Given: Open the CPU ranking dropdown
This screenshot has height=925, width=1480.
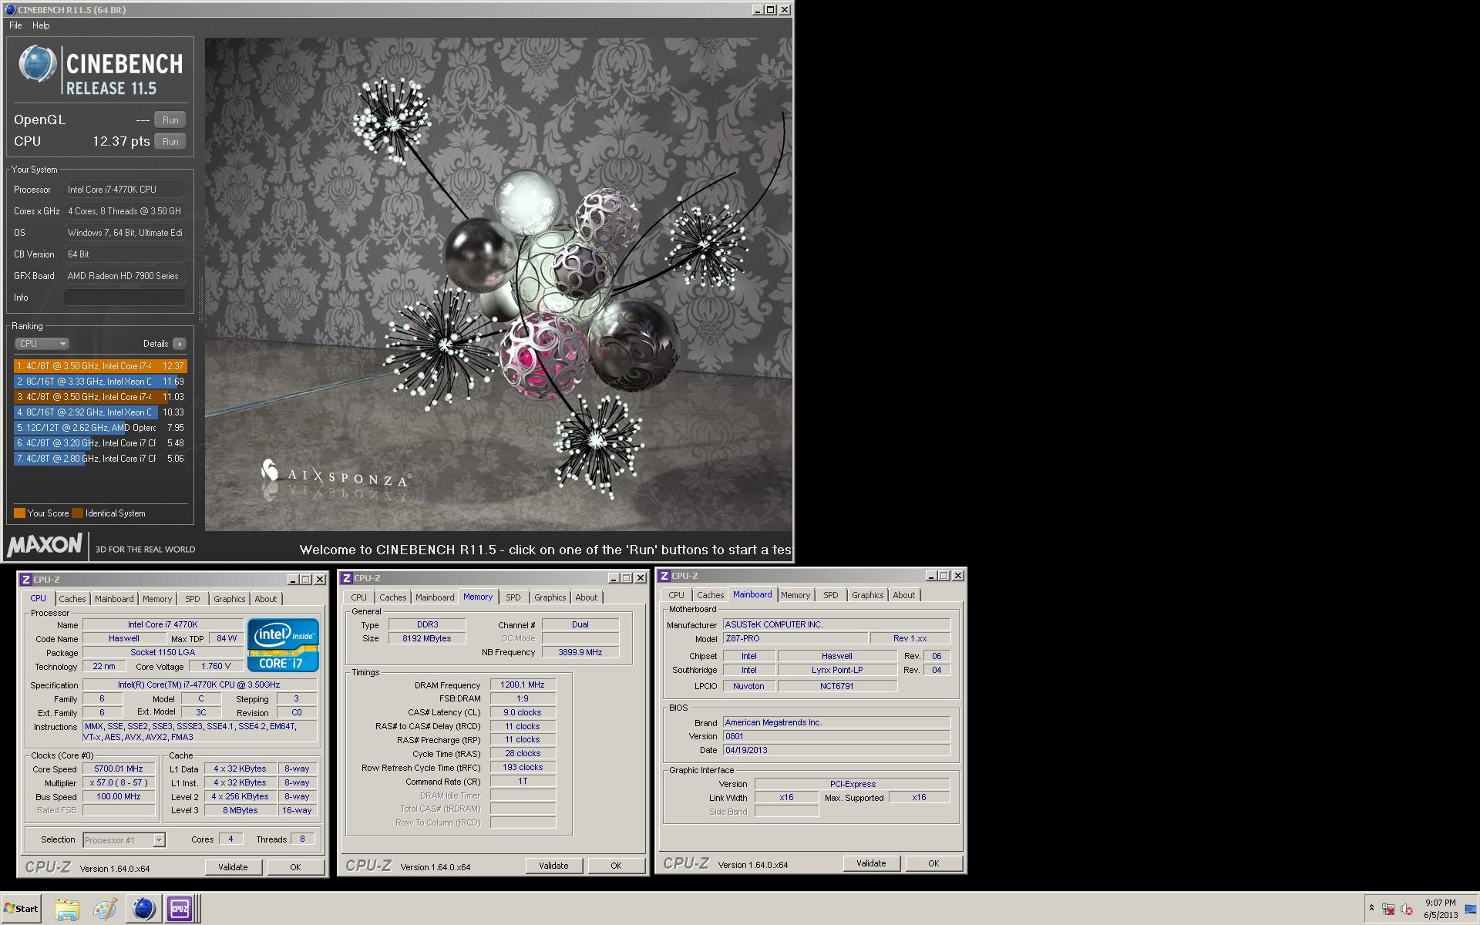Looking at the screenshot, I should pyautogui.click(x=42, y=344).
